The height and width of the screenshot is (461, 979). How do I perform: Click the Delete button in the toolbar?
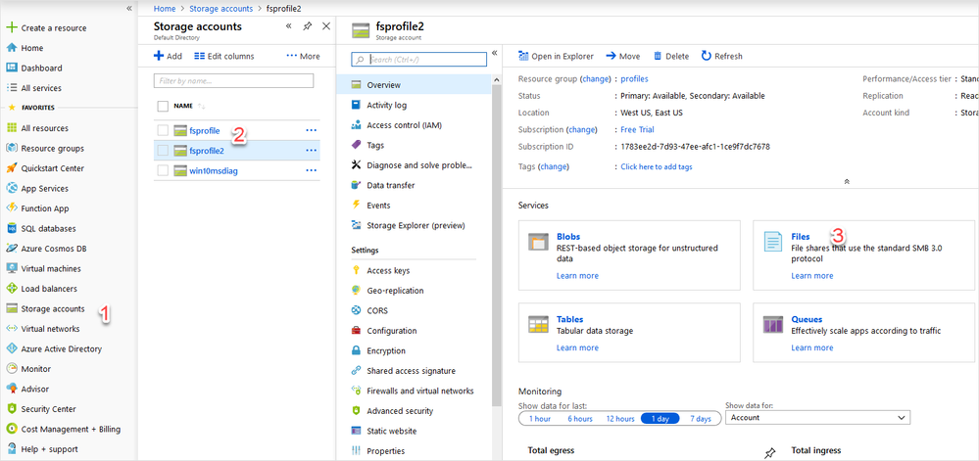pos(671,56)
